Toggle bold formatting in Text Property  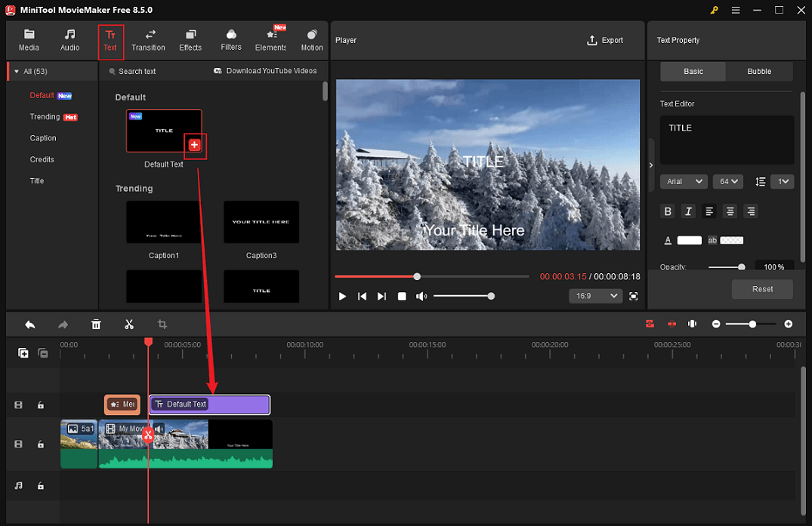coord(667,211)
